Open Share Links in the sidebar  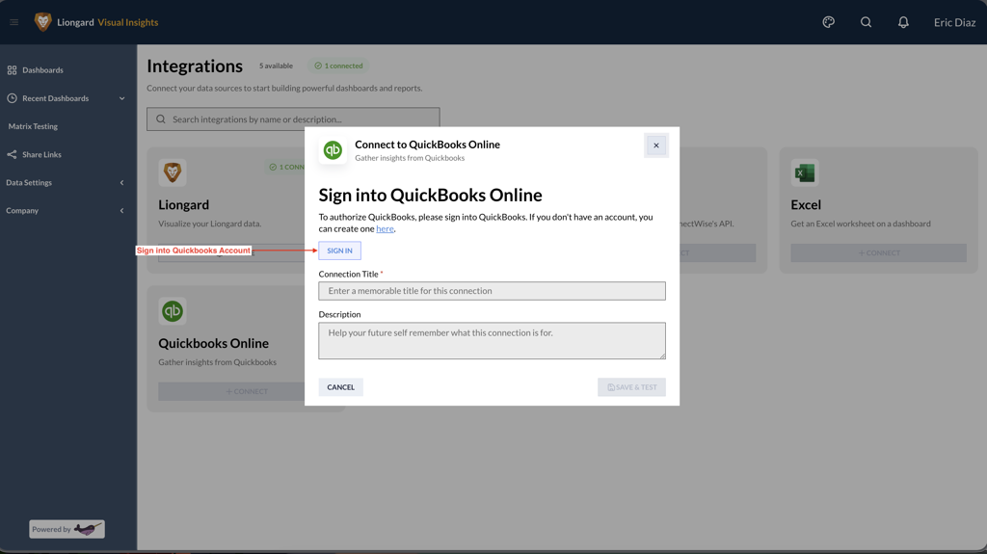pyautogui.click(x=41, y=154)
